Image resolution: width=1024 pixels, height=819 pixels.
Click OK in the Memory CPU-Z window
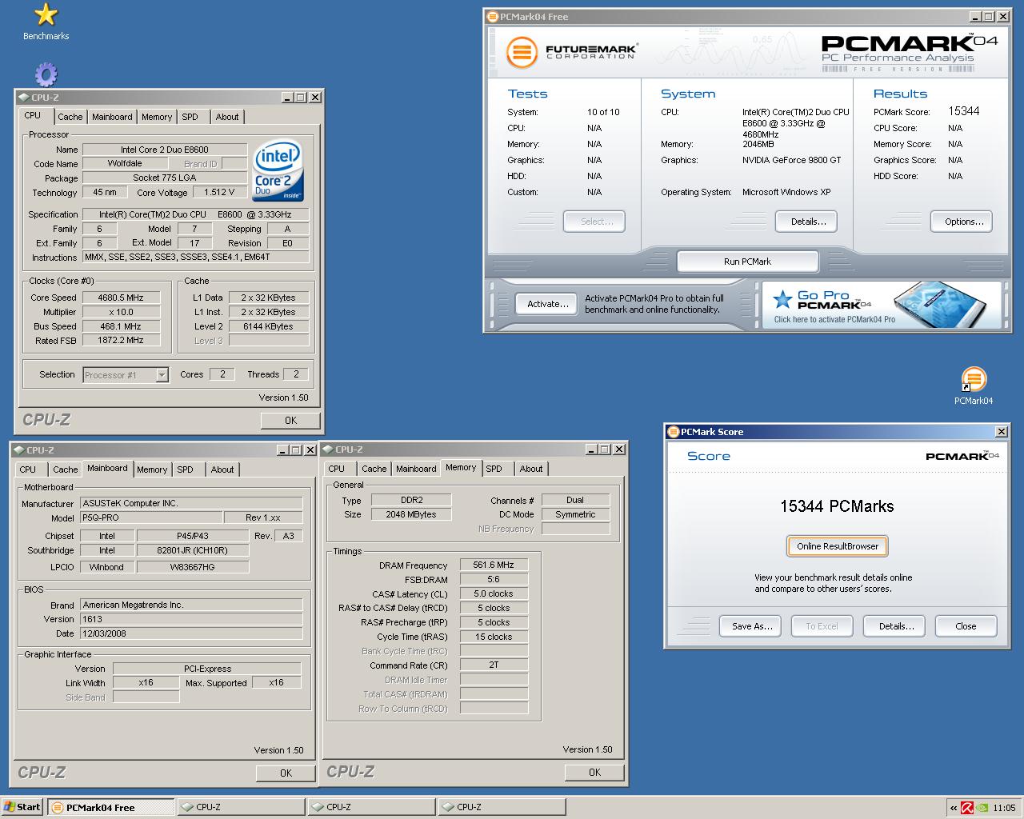pos(594,772)
